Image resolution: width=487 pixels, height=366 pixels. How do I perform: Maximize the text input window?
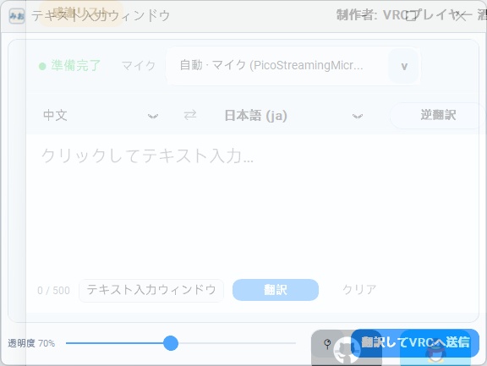point(411,15)
